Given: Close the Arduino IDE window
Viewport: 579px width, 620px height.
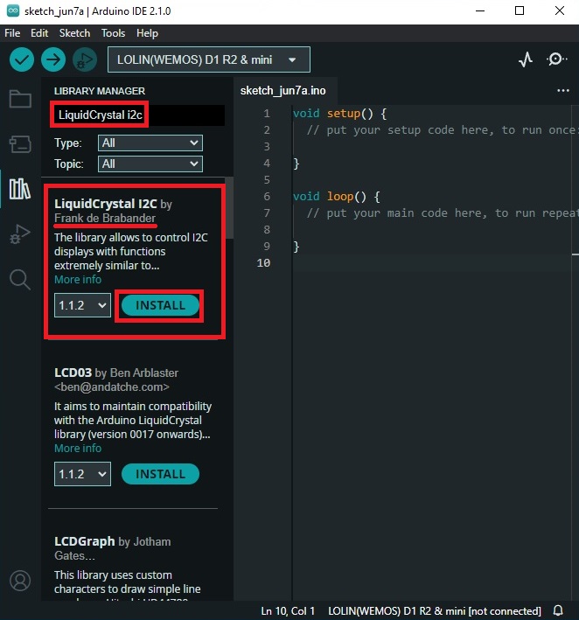Looking at the screenshot, I should pyautogui.click(x=560, y=11).
